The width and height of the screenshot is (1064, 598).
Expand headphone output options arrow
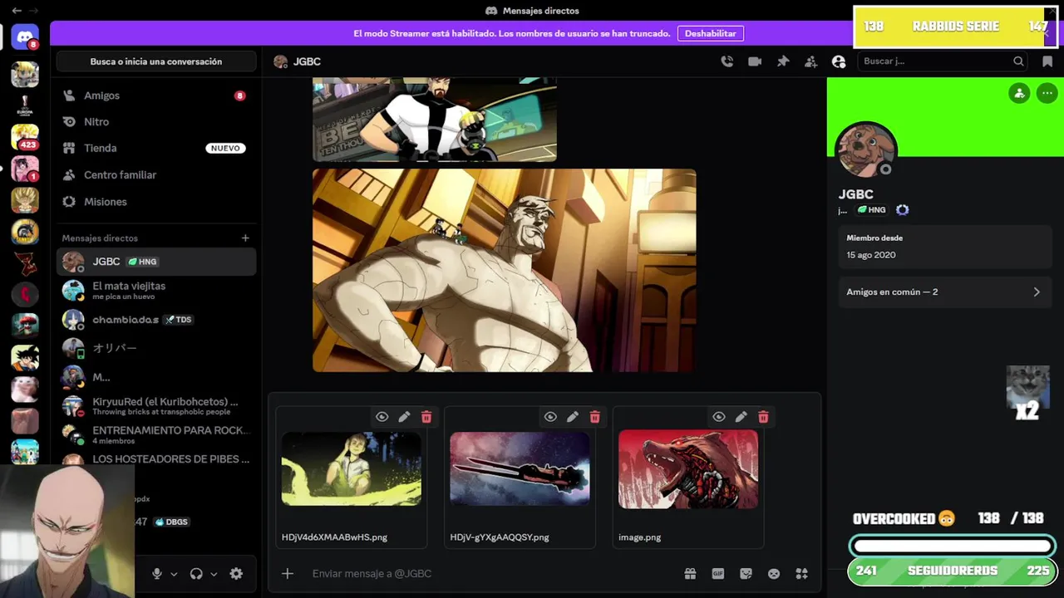(214, 574)
